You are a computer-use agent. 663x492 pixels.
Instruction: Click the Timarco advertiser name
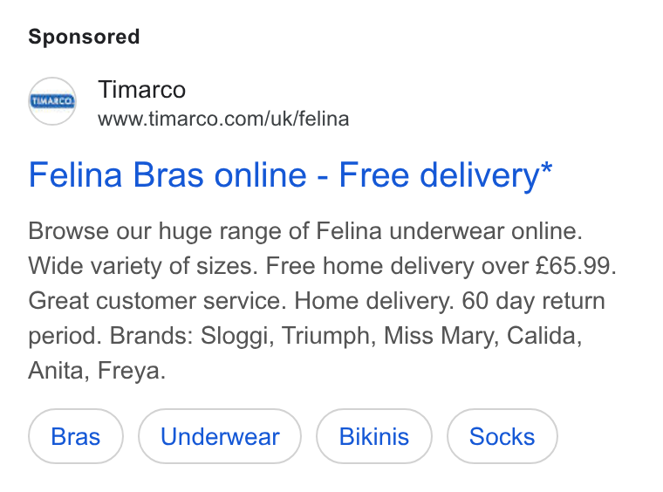(142, 90)
